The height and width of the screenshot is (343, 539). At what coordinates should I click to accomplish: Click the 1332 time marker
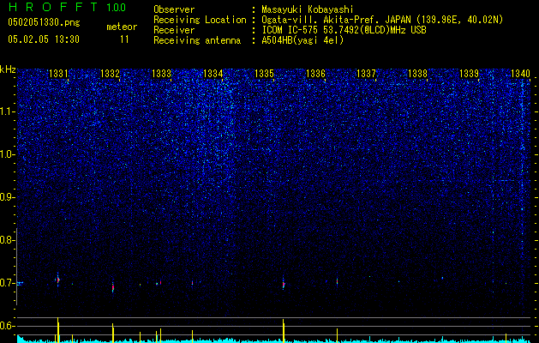(x=110, y=74)
